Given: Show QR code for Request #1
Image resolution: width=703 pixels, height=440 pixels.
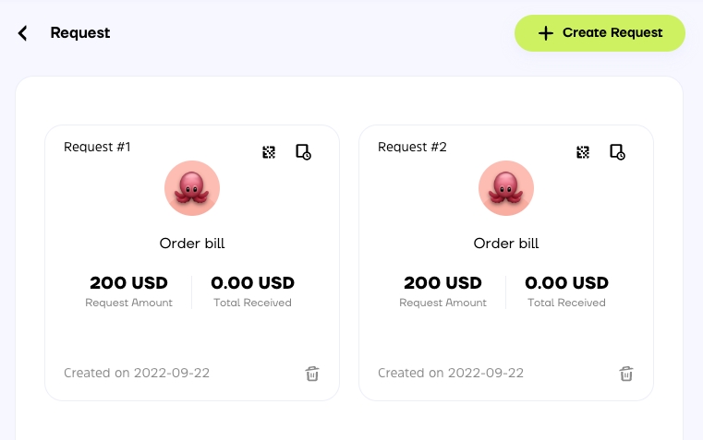Looking at the screenshot, I should [x=269, y=152].
